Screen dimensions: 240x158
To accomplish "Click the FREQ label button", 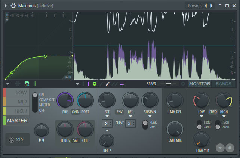I will (213, 112).
